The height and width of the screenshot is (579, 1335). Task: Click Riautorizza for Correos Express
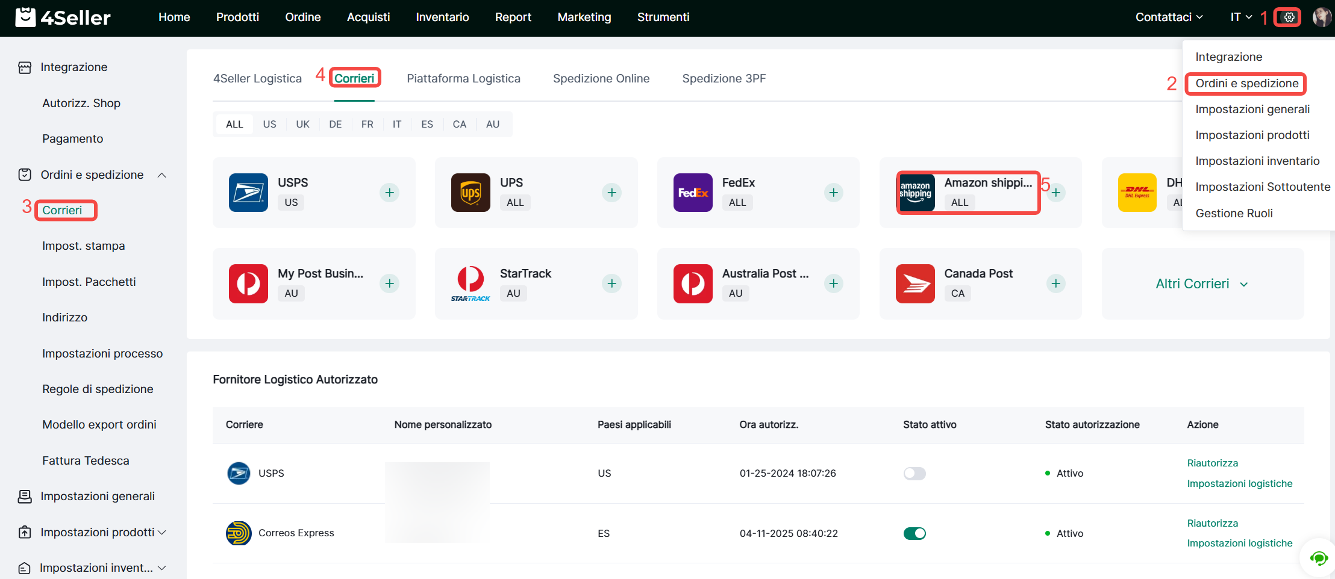[x=1212, y=523]
